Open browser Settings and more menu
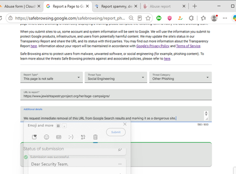This screenshot has width=236, height=174. tap(225, 18)
